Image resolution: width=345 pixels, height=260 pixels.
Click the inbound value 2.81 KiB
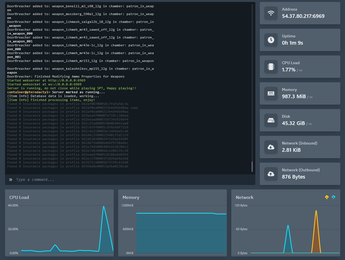291,150
